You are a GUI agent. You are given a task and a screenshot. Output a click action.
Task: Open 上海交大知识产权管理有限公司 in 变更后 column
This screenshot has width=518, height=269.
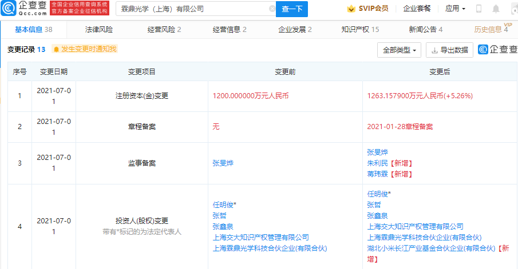pos(416,227)
